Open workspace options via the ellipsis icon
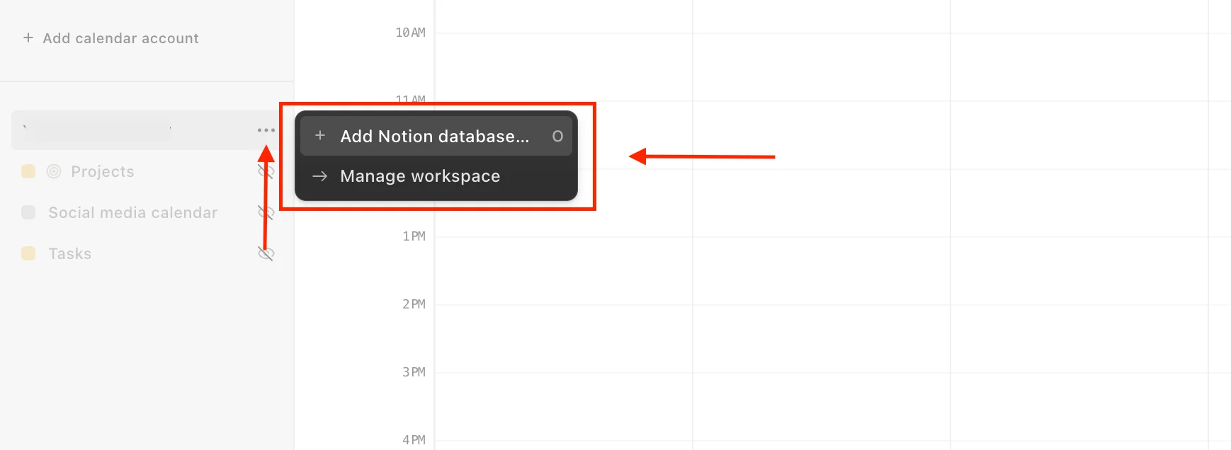1231x450 pixels. [266, 130]
